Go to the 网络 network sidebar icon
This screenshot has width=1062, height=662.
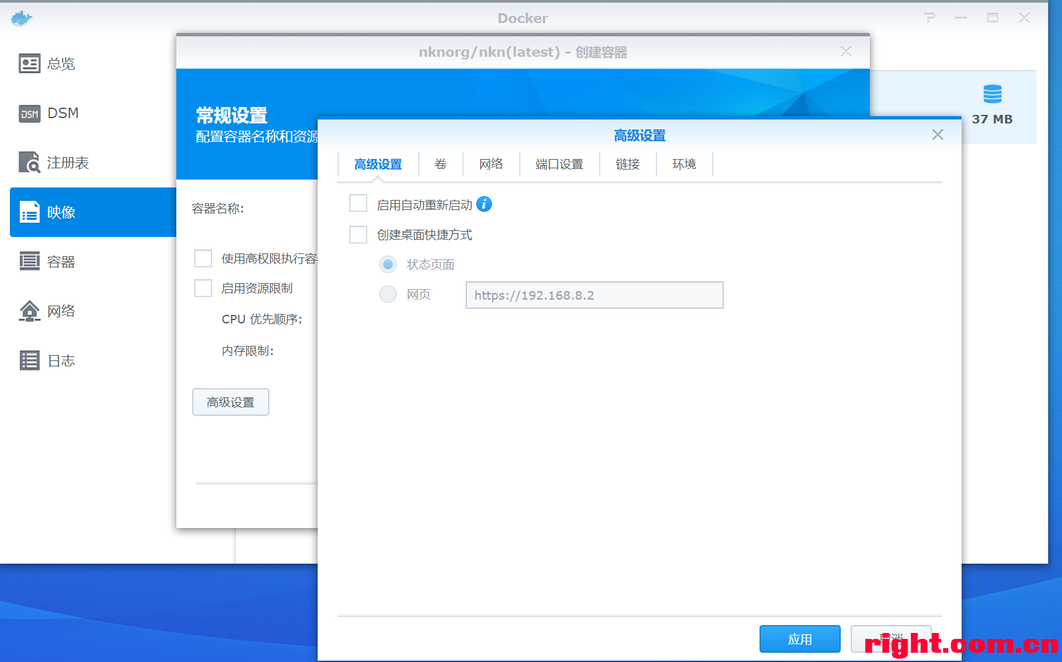29,311
